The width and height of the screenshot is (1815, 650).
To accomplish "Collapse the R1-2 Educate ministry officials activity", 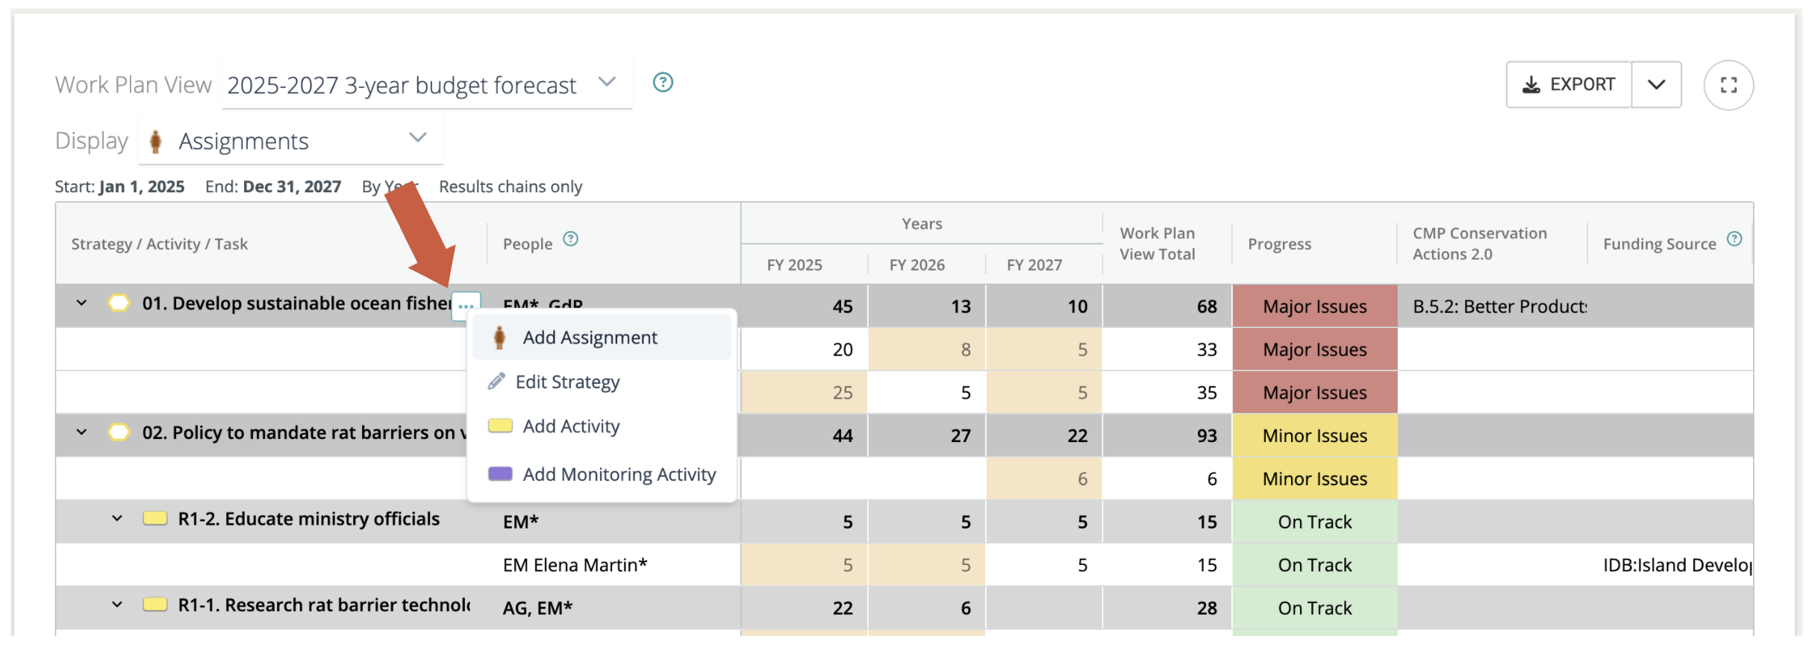I will [x=117, y=519].
